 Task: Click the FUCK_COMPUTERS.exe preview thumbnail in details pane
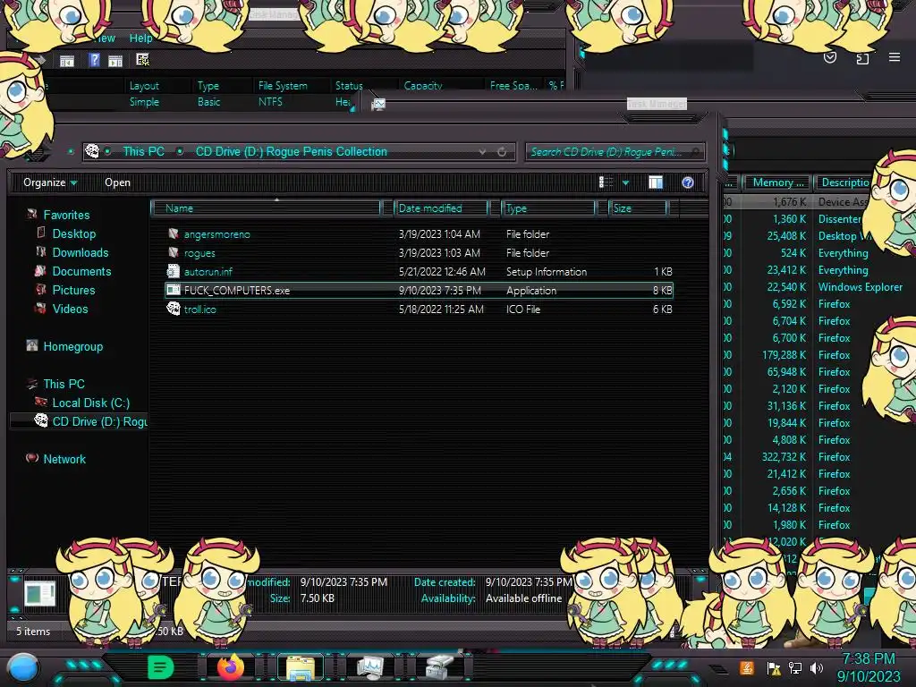click(x=40, y=594)
